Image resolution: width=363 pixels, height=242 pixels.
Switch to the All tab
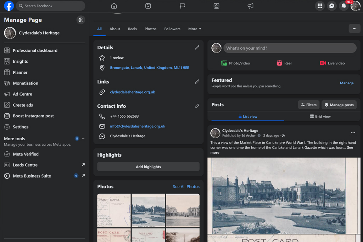pos(99,29)
